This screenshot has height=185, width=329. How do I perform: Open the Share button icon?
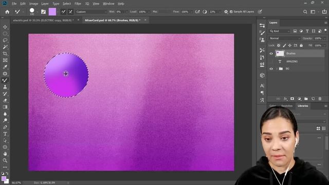coord(324,12)
